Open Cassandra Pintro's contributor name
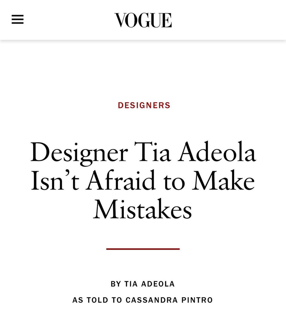 coord(169,300)
